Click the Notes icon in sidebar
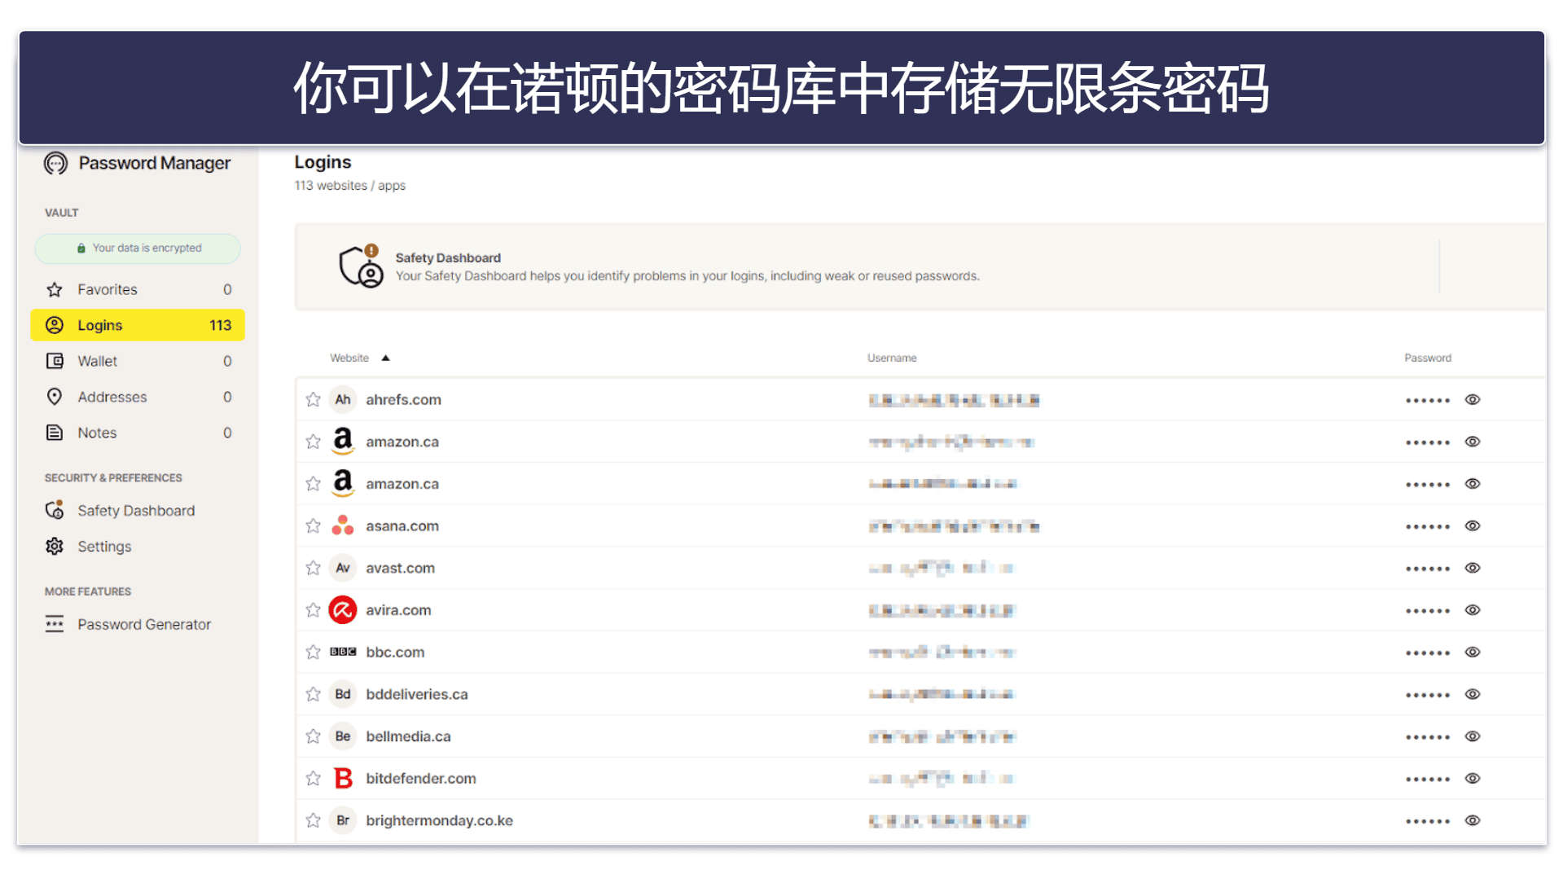Viewport: 1563px width, 879px height. coord(55,433)
